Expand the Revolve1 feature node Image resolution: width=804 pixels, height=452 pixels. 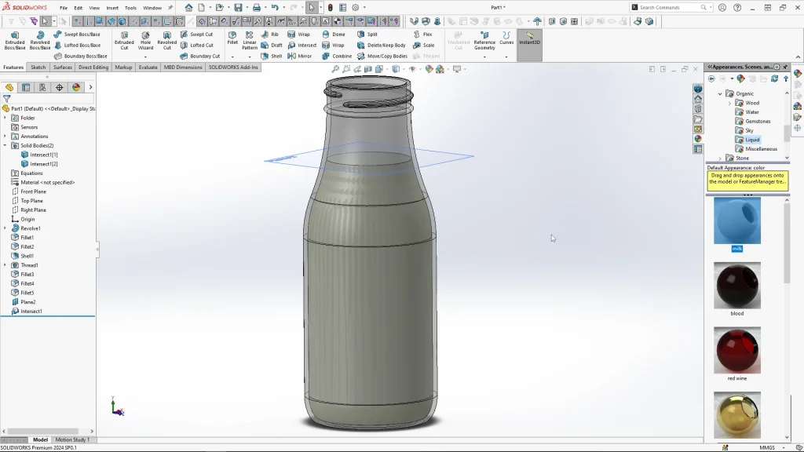[x=5, y=228]
